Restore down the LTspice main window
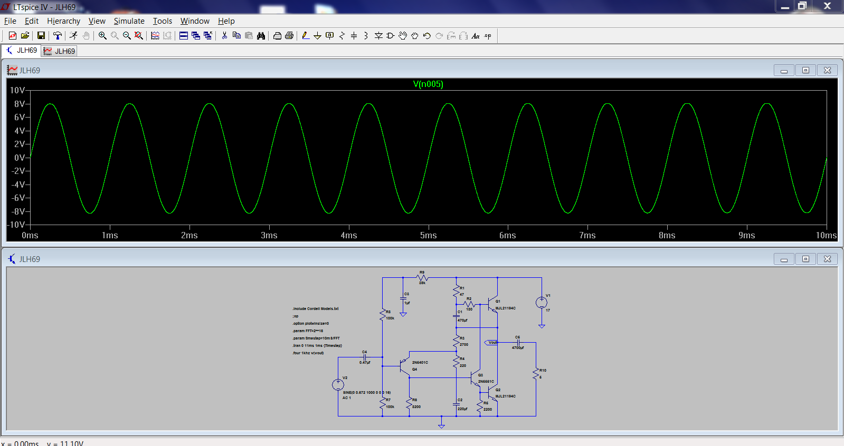Viewport: 844px width, 446px height. [x=803, y=6]
